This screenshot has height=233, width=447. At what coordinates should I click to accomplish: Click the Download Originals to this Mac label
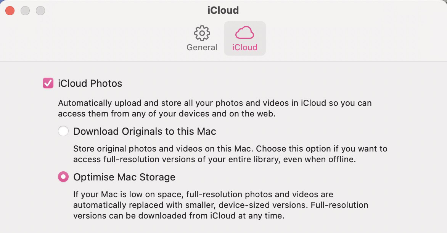click(145, 131)
